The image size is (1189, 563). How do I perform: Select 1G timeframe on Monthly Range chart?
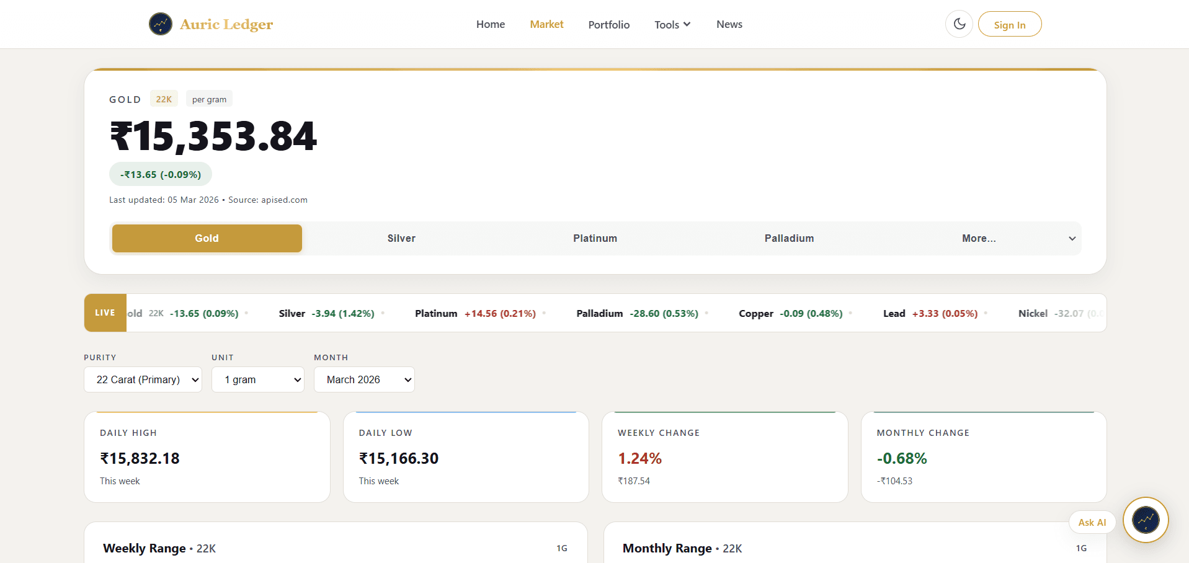click(1081, 548)
